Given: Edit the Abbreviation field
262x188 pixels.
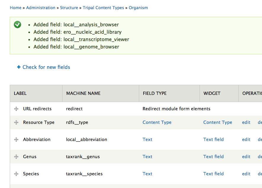Looking at the screenshot, I should click(246, 140).
